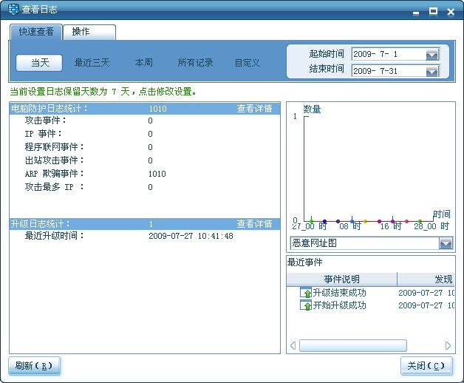The image size is (464, 383).
Task: Click upgrade icon beside 开始升级成功
Action: click(306, 305)
